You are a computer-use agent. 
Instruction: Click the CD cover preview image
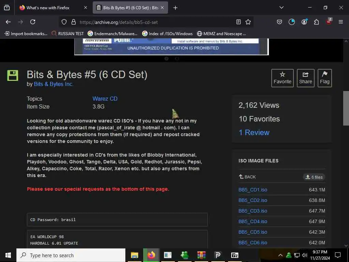(171, 46)
